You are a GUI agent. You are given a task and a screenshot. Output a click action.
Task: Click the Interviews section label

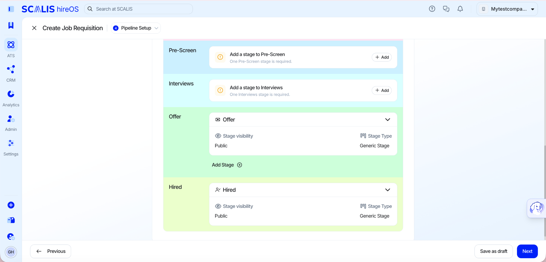pyautogui.click(x=181, y=84)
